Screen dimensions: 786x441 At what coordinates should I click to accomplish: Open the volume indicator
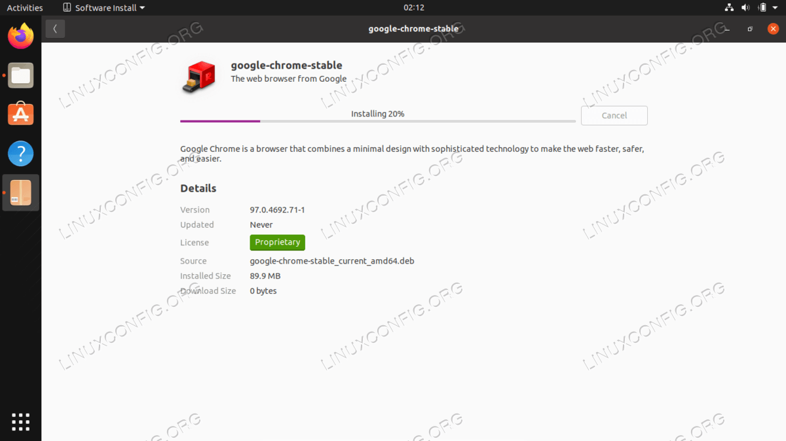click(x=745, y=8)
